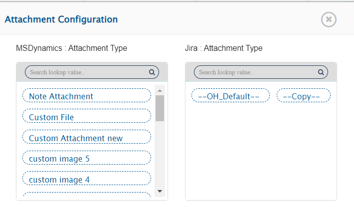Select custom image 5 in list
This screenshot has width=354, height=207.
(x=86, y=159)
